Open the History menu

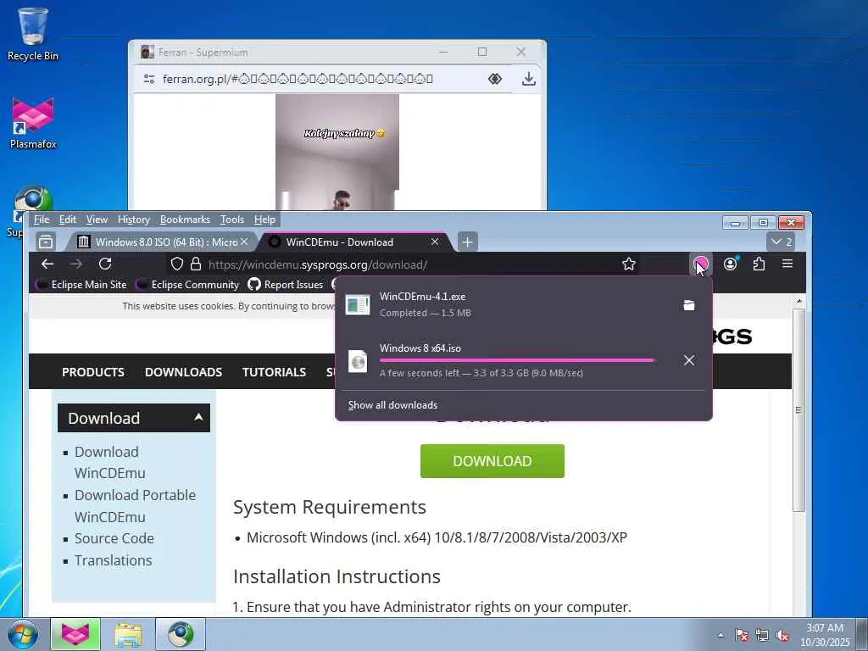(134, 220)
